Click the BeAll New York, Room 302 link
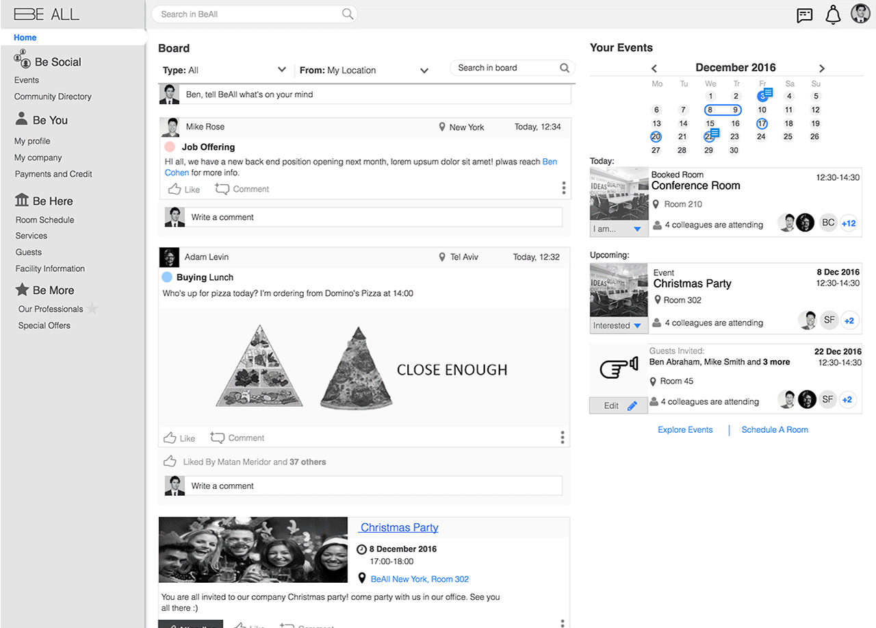 coord(420,579)
